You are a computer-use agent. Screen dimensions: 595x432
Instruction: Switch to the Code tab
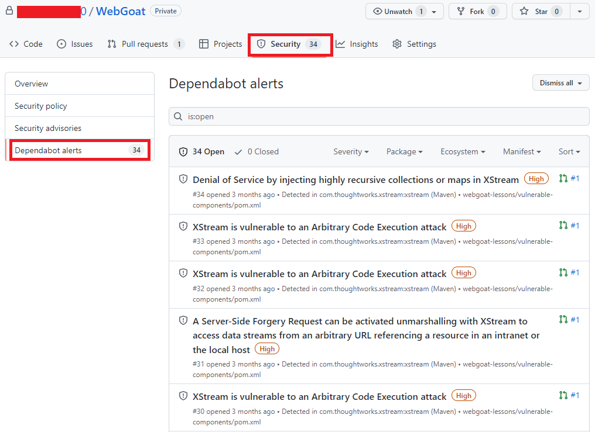26,44
